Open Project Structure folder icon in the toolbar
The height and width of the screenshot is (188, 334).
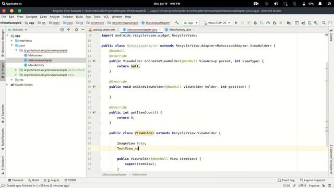point(289,23)
